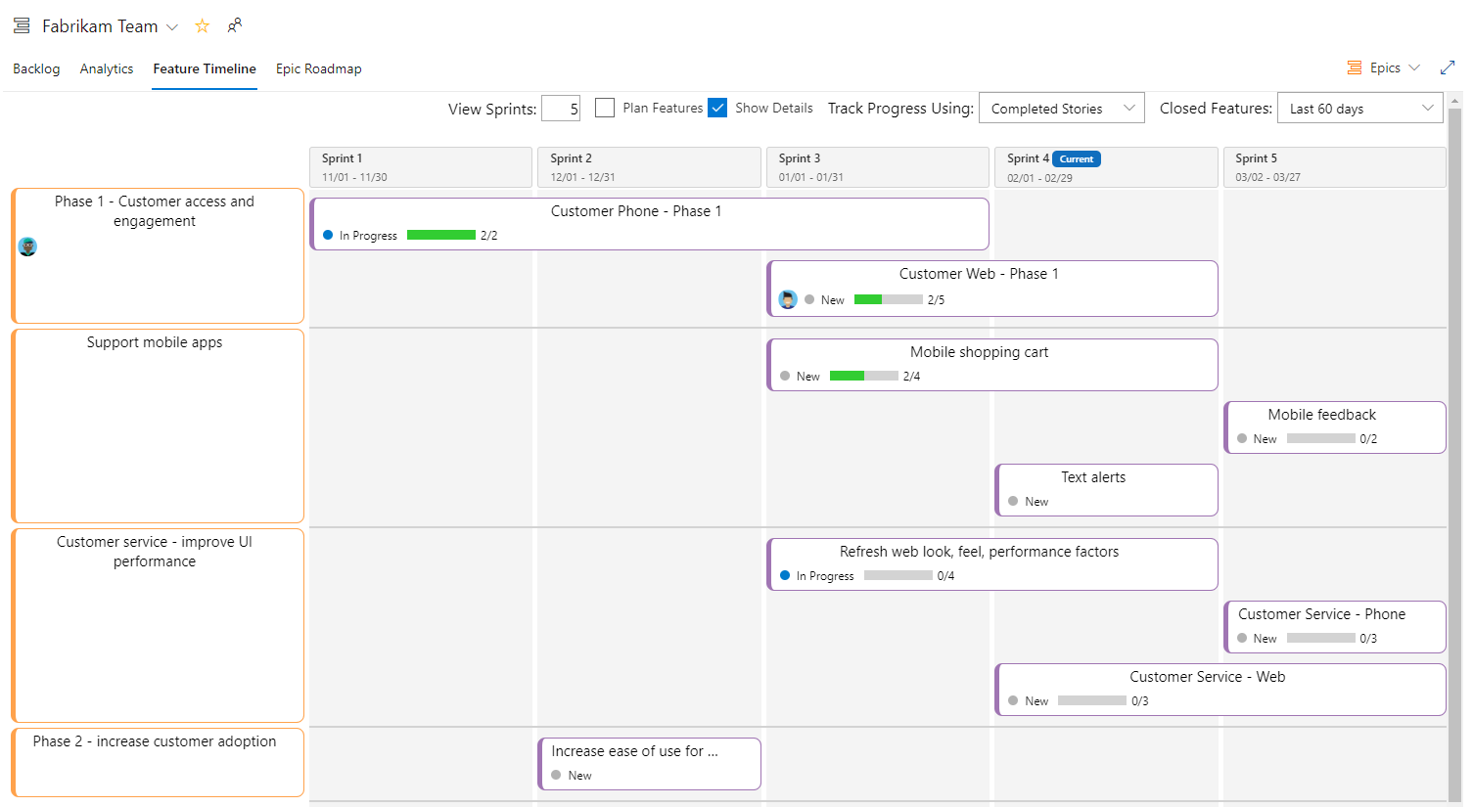Click the In Progress status dot on Customer Phone

pyautogui.click(x=328, y=235)
